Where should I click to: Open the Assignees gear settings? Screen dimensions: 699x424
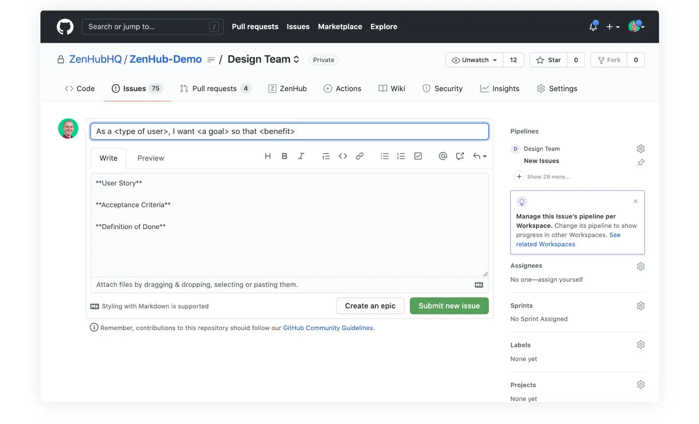(641, 266)
